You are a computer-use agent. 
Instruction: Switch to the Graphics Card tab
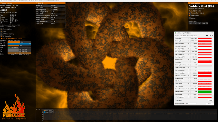coord(178,36)
